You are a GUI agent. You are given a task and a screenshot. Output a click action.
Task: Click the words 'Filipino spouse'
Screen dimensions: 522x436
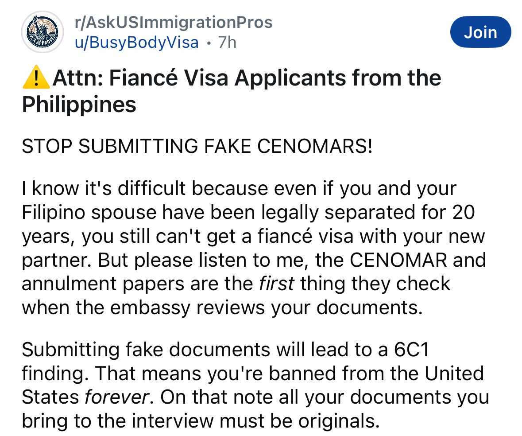(89, 213)
